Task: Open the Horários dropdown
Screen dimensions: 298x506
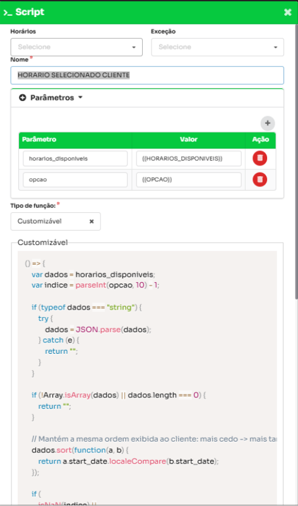Action: point(76,47)
